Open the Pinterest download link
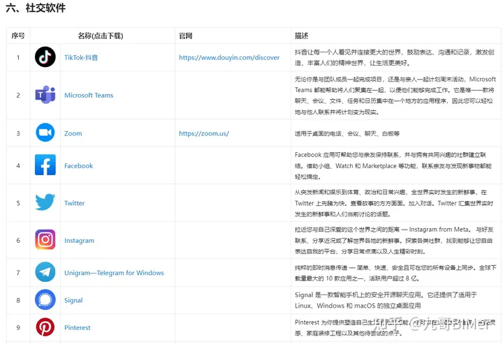 click(77, 328)
